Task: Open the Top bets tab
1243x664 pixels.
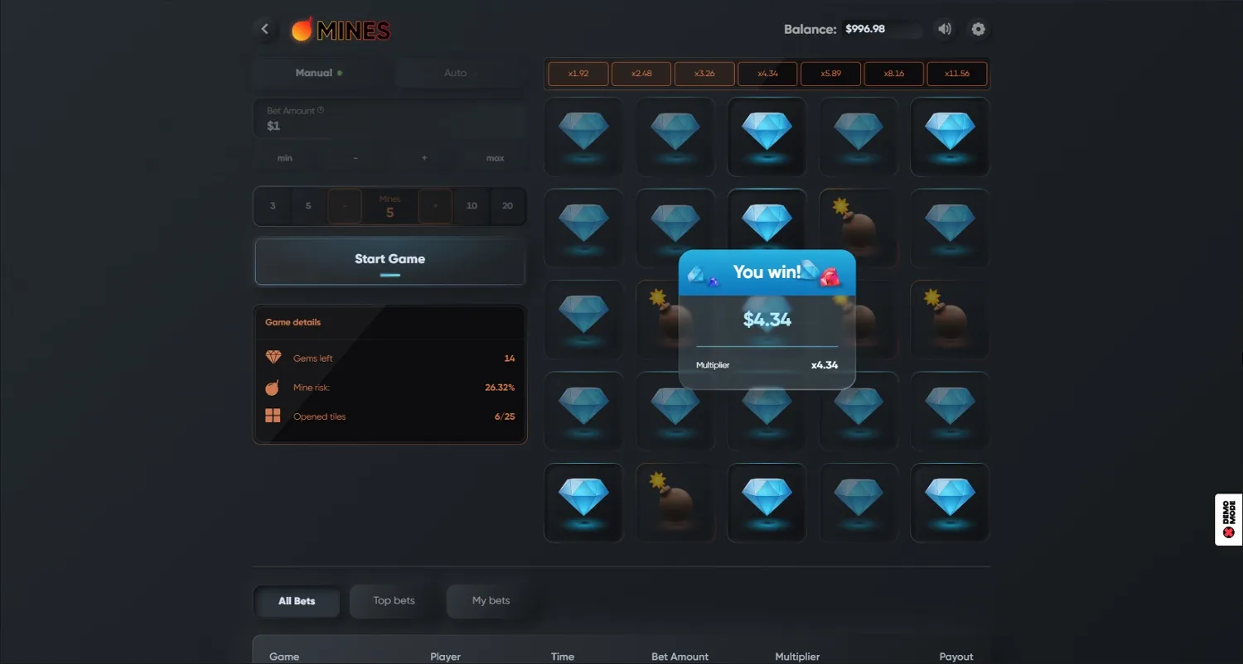Action: 394,601
